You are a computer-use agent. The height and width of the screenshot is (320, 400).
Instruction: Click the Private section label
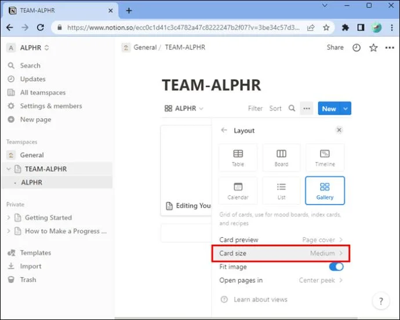(15, 205)
